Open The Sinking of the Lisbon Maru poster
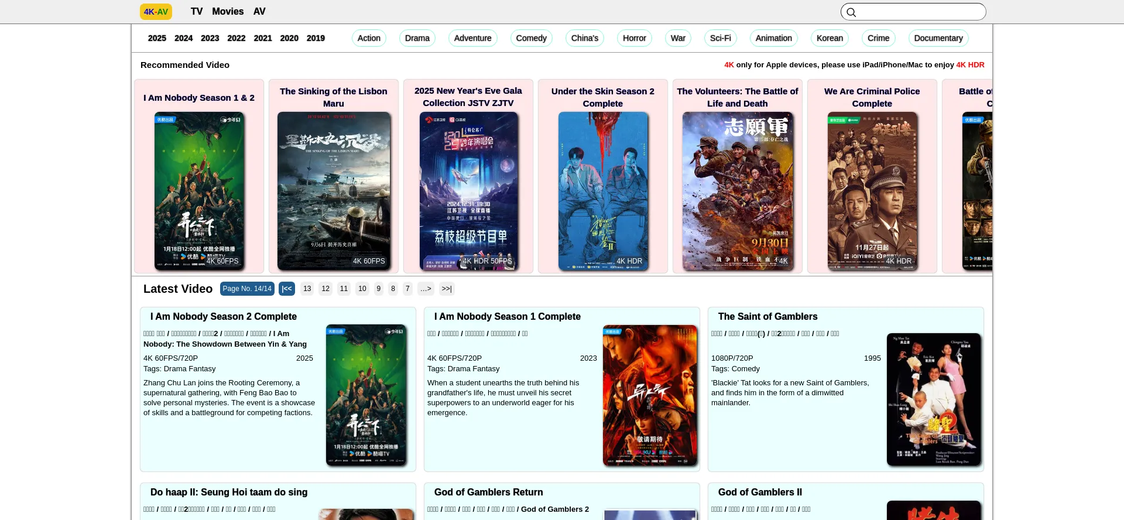 pyautogui.click(x=334, y=191)
